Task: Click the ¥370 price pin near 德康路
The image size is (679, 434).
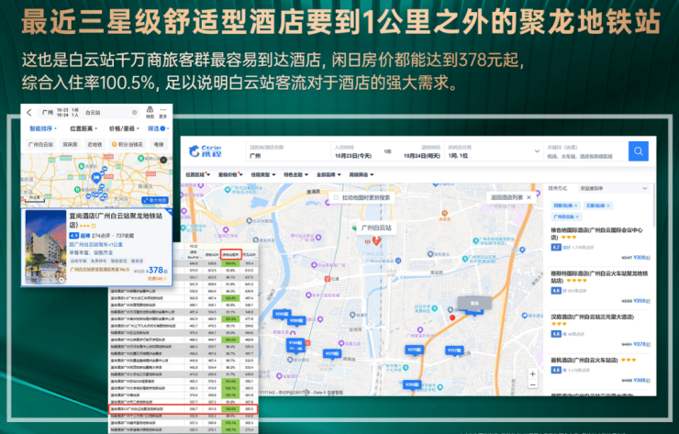Action: [x=332, y=354]
